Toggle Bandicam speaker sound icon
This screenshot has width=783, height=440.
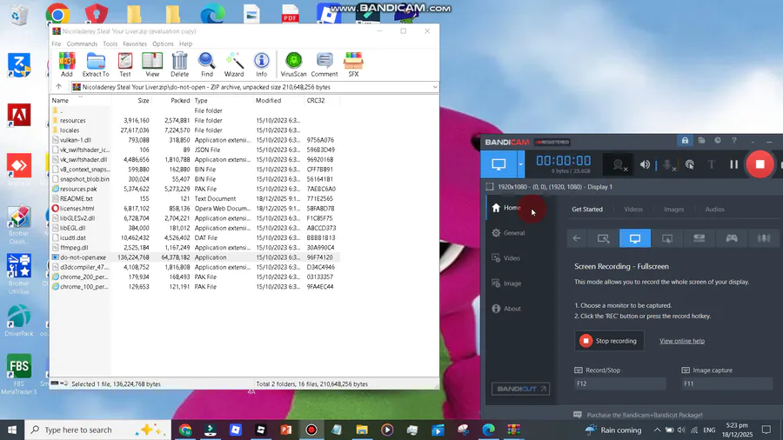point(645,164)
